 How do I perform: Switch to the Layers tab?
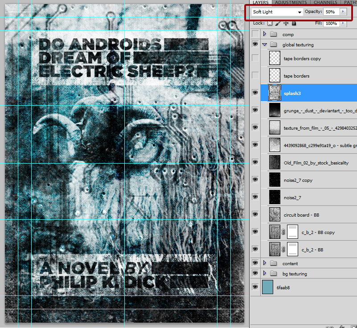click(261, 2)
